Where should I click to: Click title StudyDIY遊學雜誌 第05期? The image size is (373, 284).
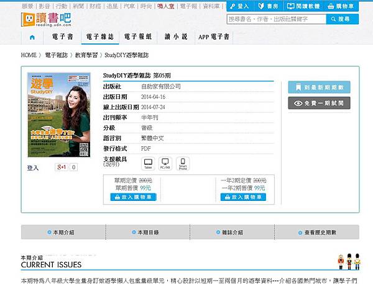pyautogui.click(x=137, y=76)
